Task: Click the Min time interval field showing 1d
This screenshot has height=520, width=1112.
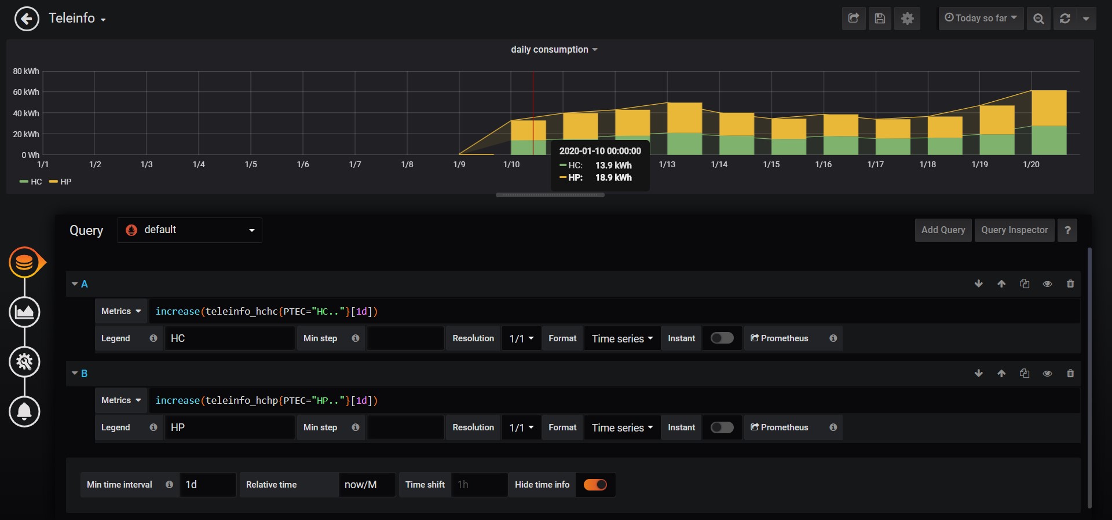Action: tap(207, 485)
